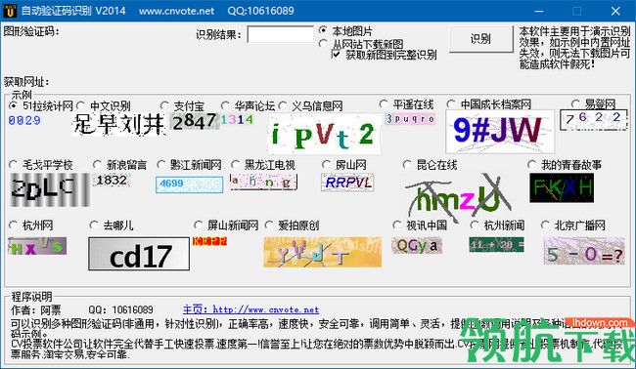
Task: Click the orange 爱拍原创 captcha image
Action: click(323, 252)
